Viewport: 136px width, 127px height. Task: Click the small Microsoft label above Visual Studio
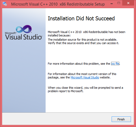(x=11, y=33)
